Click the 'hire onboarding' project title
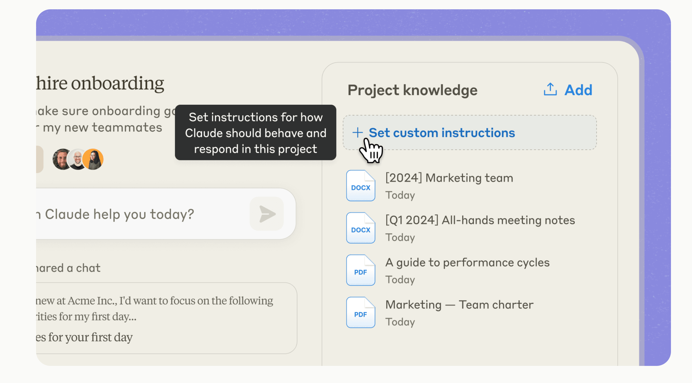This screenshot has width=692, height=383. (100, 83)
